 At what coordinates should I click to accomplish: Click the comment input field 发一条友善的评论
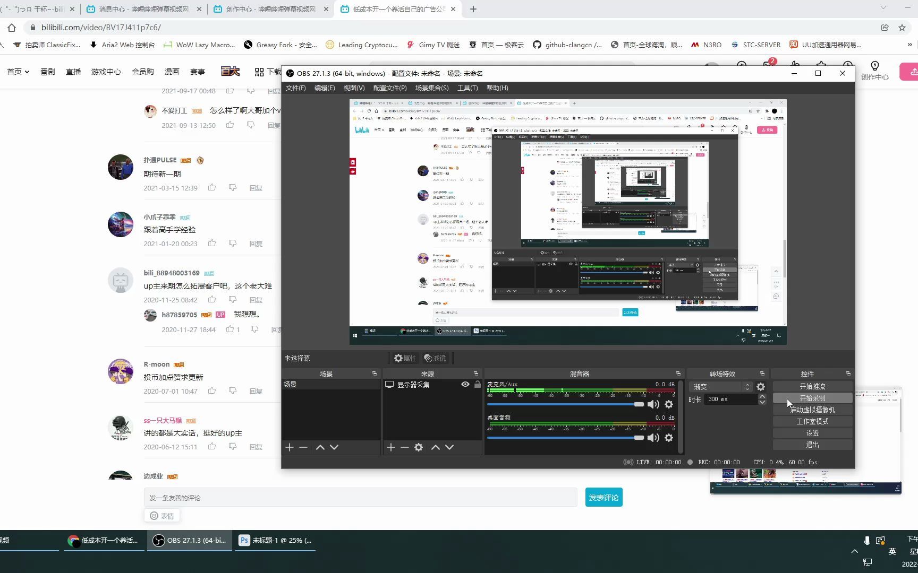pos(360,498)
